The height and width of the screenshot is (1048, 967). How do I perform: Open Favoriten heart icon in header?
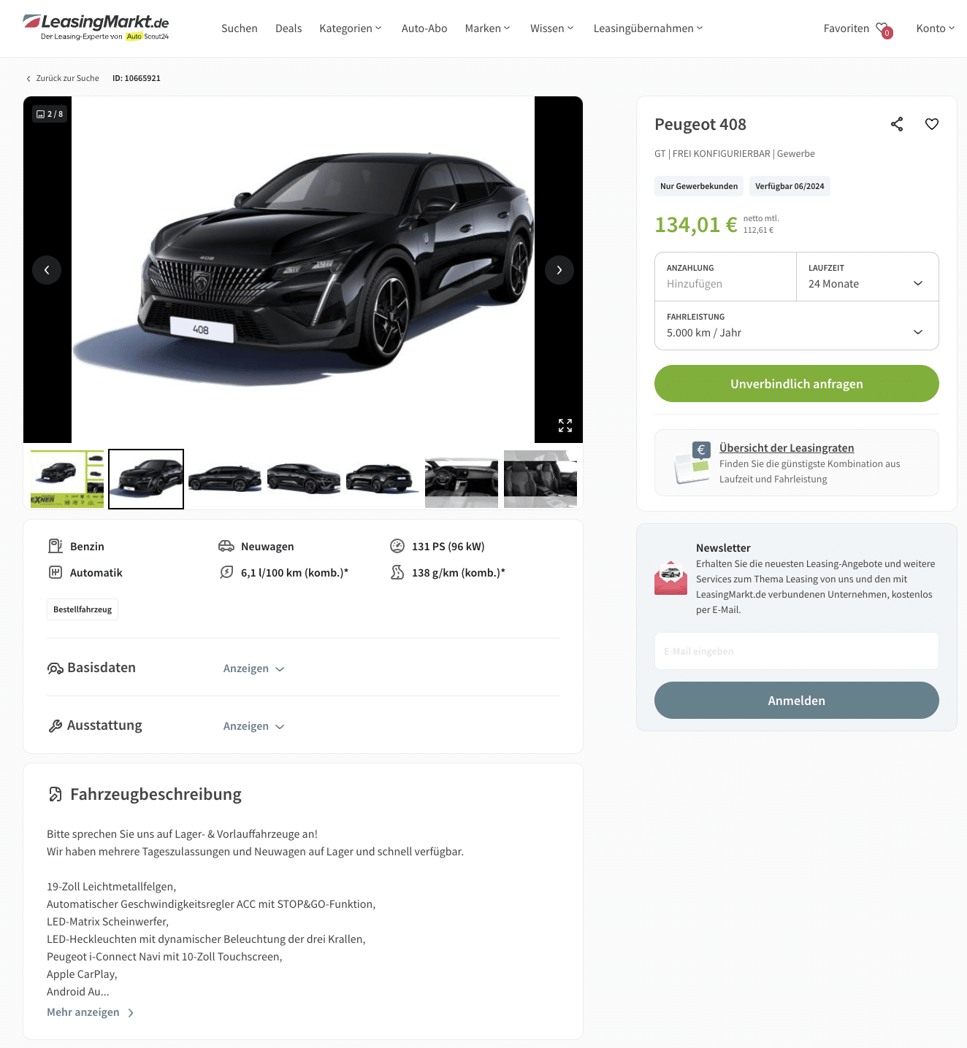[x=884, y=29]
